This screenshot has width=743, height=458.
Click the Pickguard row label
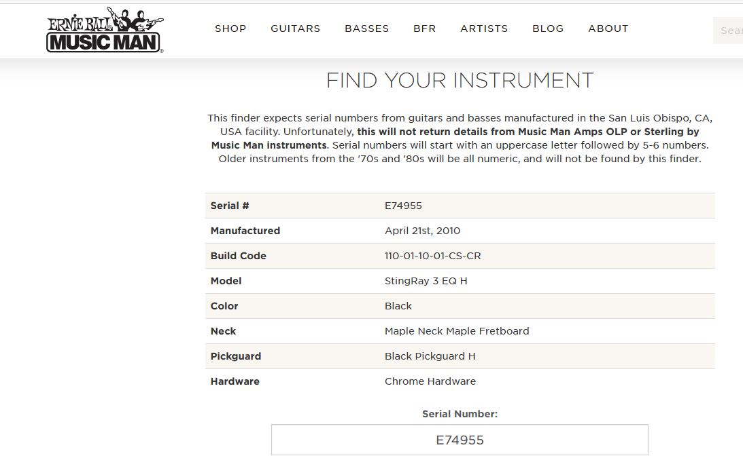pyautogui.click(x=235, y=356)
